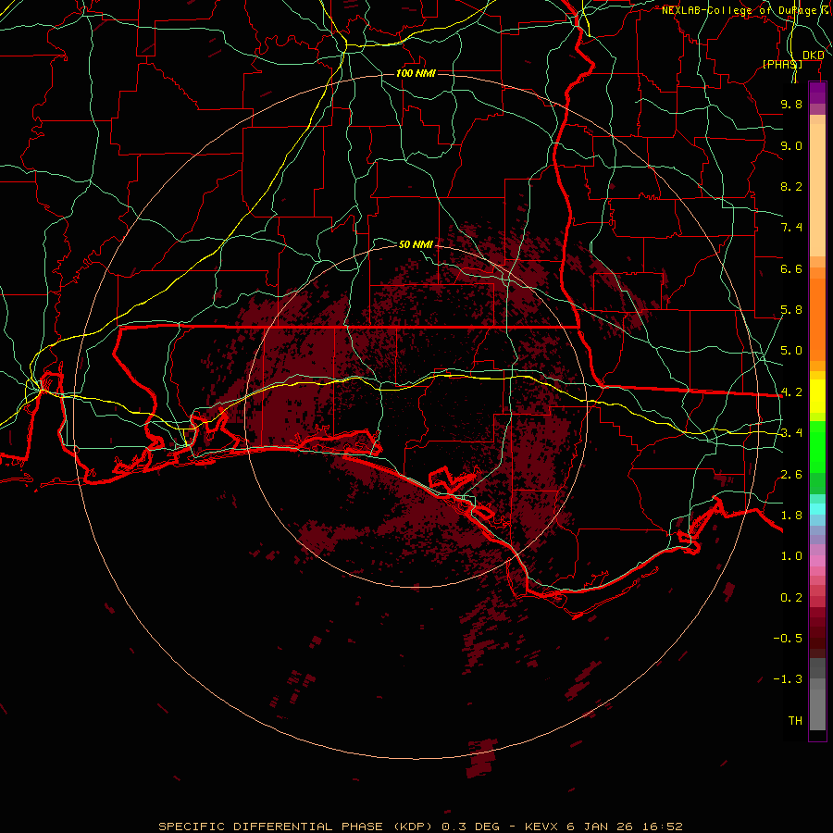Image resolution: width=833 pixels, height=833 pixels.
Task: Click the -1.3 legend value
Action: (788, 679)
